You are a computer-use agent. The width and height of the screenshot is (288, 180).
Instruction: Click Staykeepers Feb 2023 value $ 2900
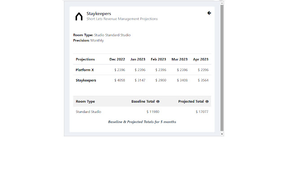click(x=161, y=80)
